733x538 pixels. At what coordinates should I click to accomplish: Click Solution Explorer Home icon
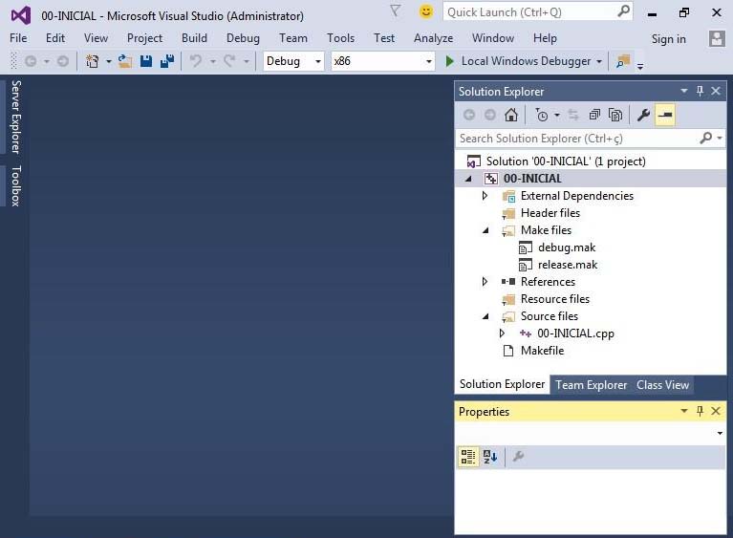point(511,115)
